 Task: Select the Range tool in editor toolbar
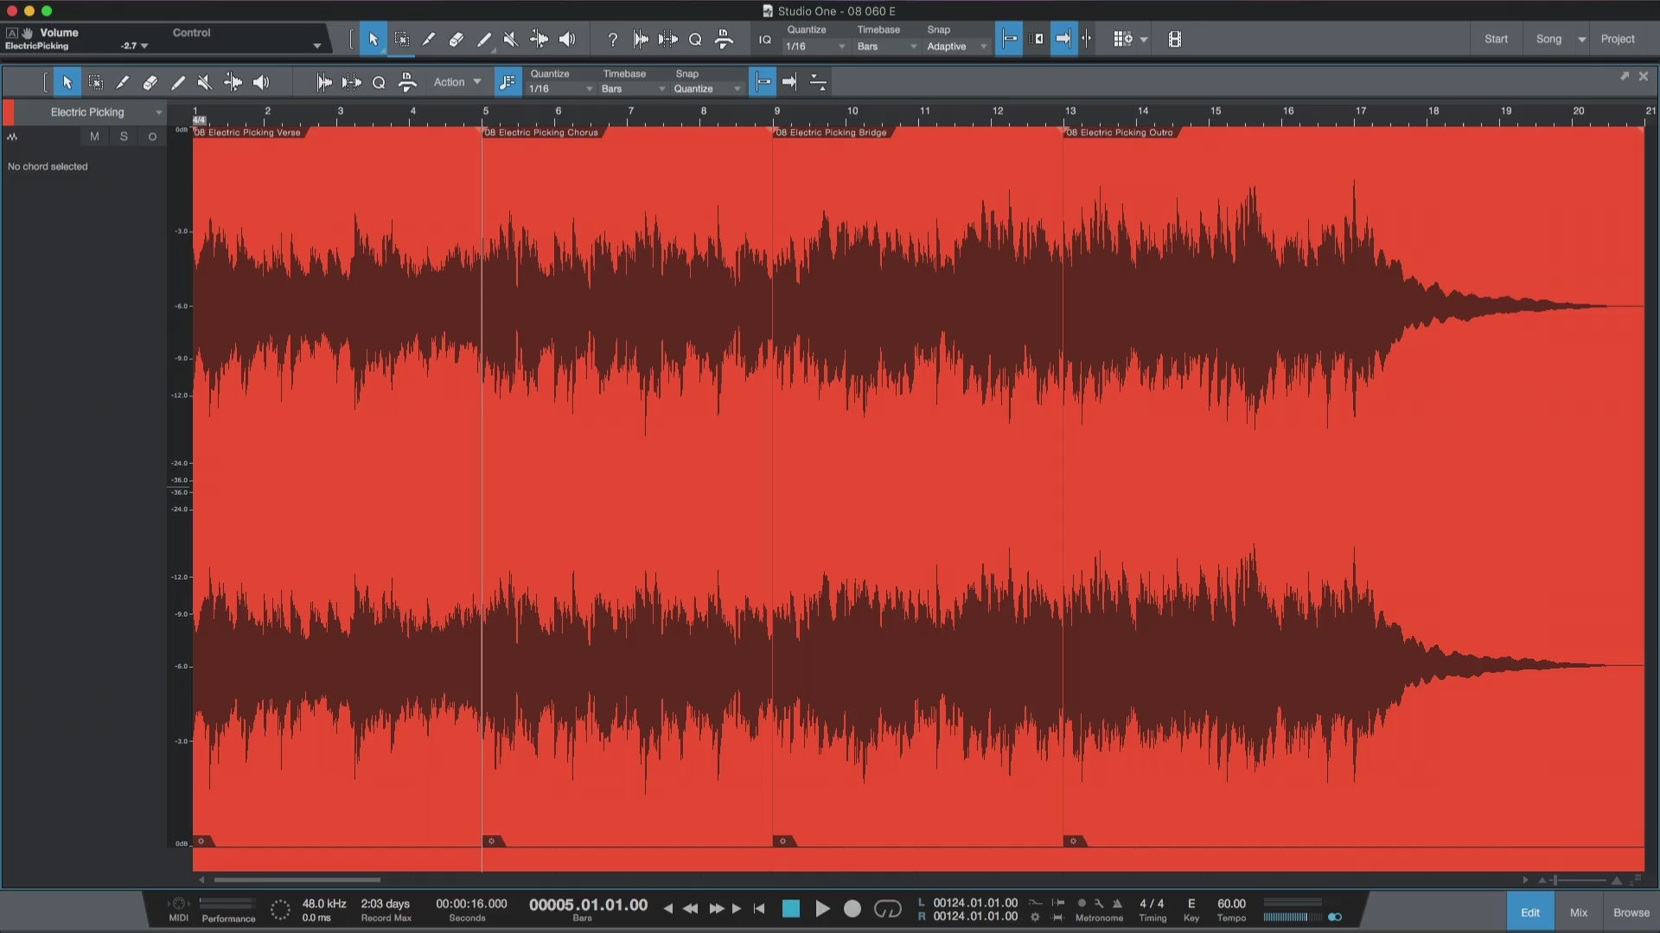click(96, 82)
